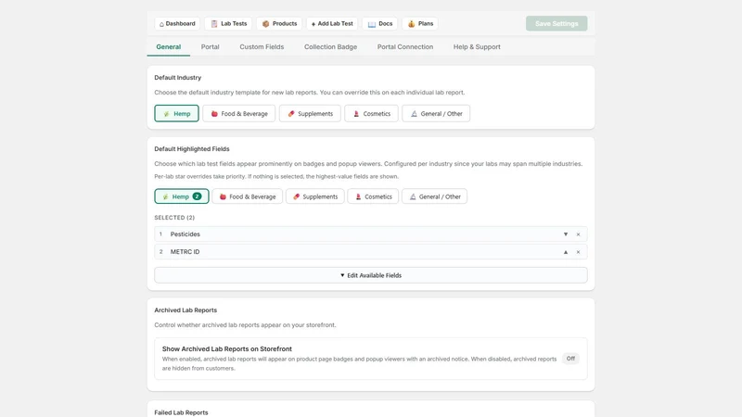Click the Products box icon
The image size is (742, 417).
tap(265, 24)
